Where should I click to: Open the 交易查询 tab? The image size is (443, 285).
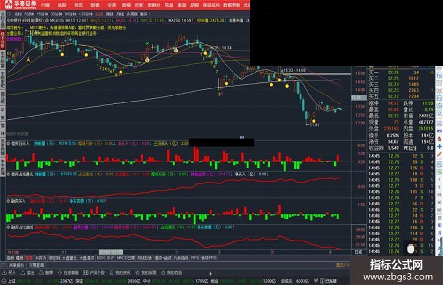36,265
